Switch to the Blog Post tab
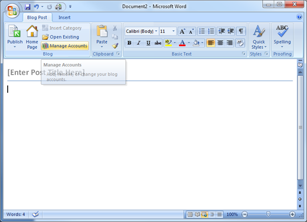This screenshot has height=222, width=307. tap(37, 17)
